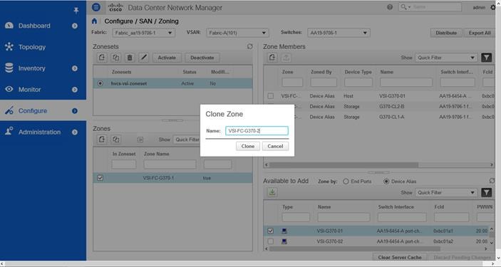
Task: Click the create zoneset icon
Action: pyautogui.click(x=102, y=58)
